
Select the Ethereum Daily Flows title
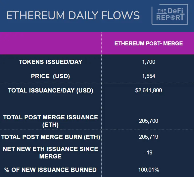click(73, 15)
